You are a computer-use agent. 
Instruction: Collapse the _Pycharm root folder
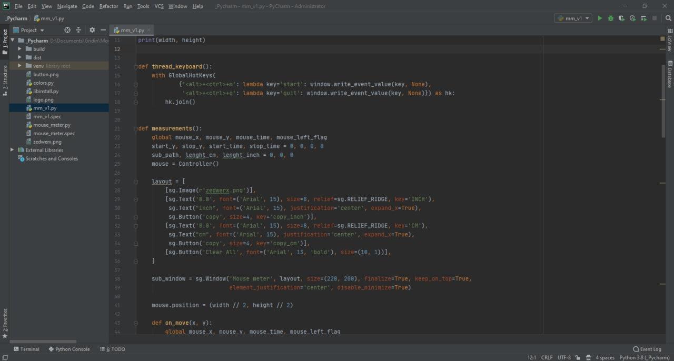pyautogui.click(x=13, y=41)
